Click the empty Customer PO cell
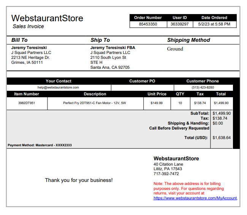The height and width of the screenshot is (215, 247). [142, 88]
